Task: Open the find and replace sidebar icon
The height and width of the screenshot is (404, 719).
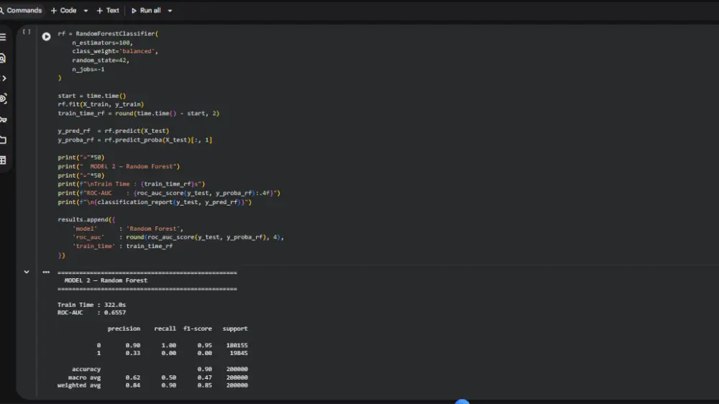Action: pos(3,58)
